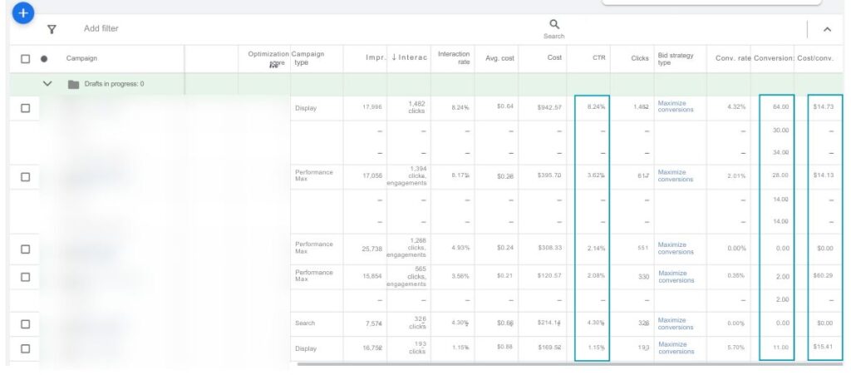Click the Conv. rate column header

(732, 58)
